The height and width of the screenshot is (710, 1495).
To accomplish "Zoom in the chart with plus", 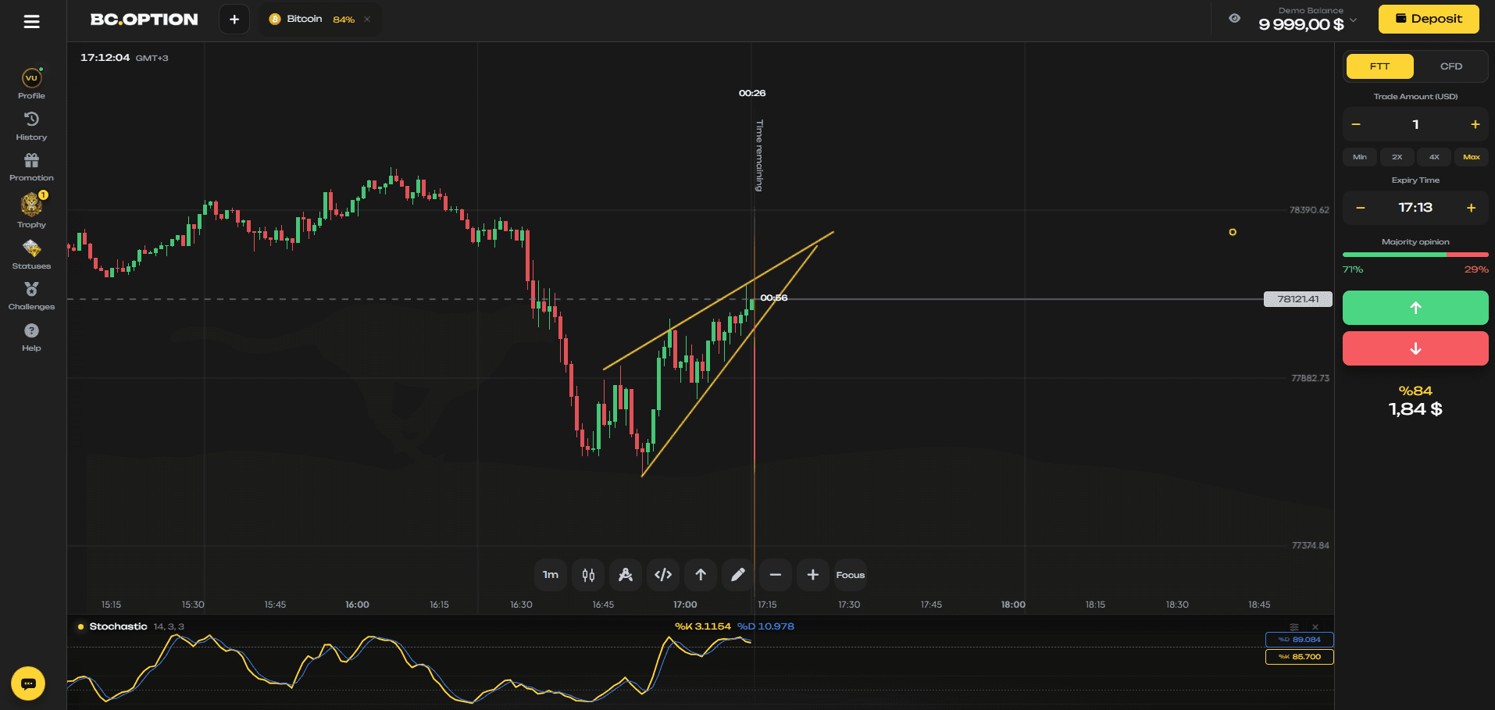I will pos(813,575).
